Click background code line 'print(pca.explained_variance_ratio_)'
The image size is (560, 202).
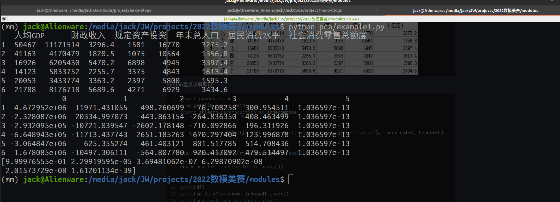pyautogui.click(x=229, y=200)
